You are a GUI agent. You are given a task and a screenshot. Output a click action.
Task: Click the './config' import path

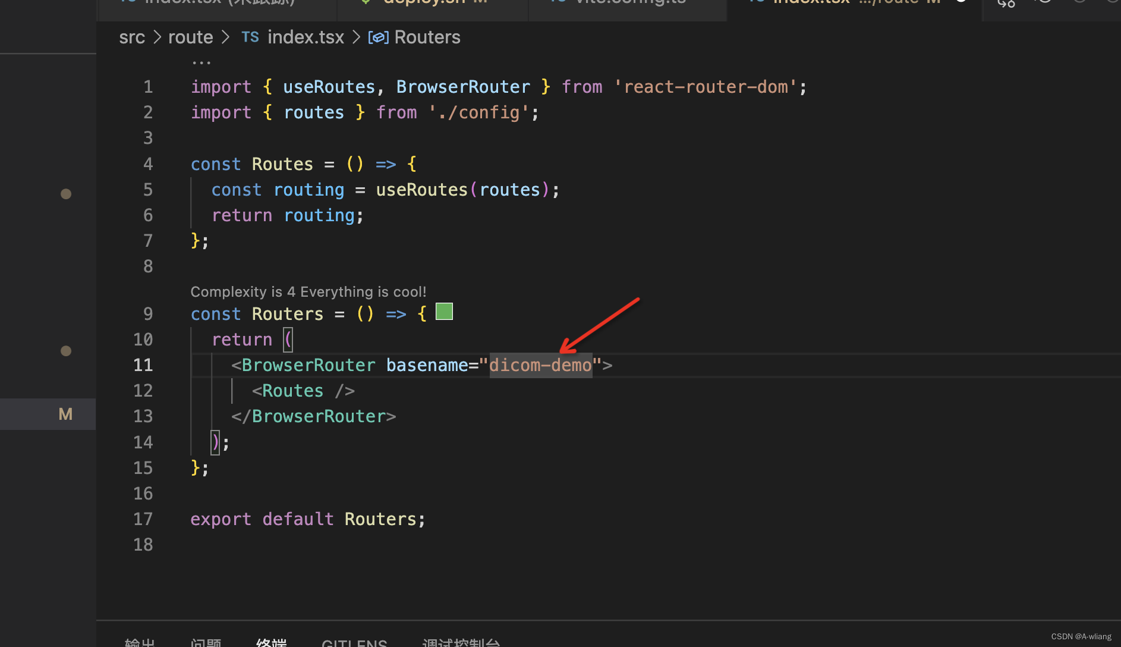click(478, 112)
